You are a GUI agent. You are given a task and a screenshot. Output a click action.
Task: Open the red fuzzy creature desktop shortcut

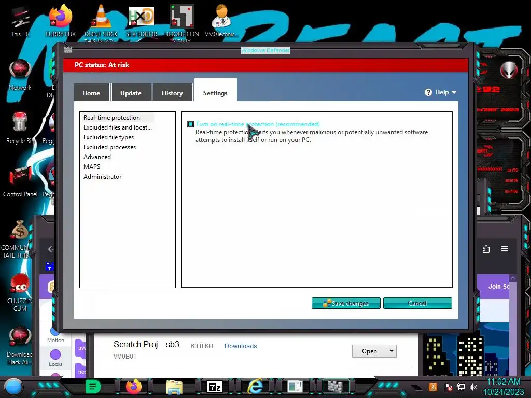coord(20,292)
